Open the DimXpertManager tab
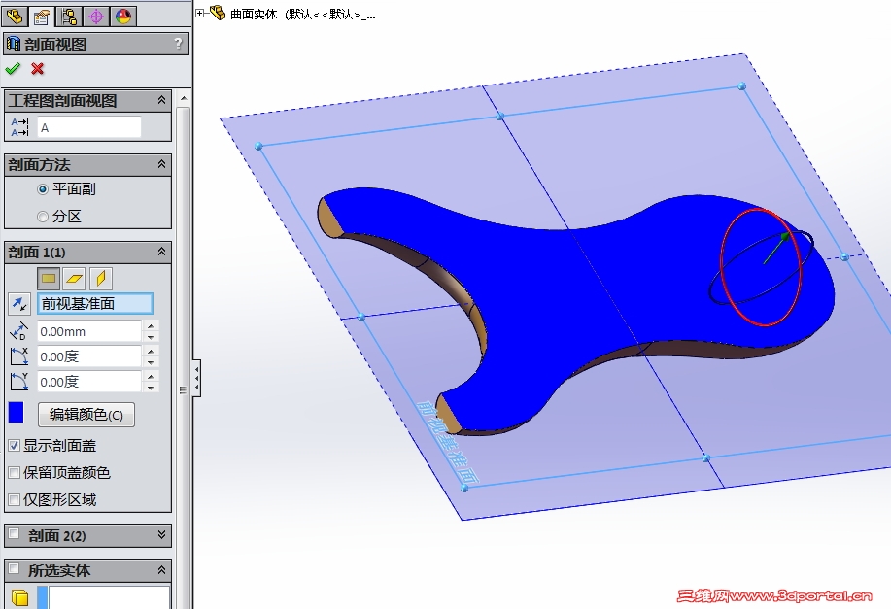891x609 pixels. tap(96, 16)
